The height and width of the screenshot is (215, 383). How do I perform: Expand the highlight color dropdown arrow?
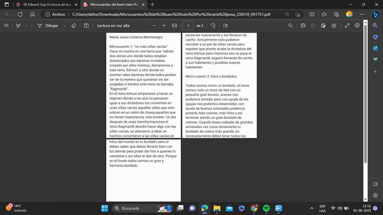pos(26,25)
